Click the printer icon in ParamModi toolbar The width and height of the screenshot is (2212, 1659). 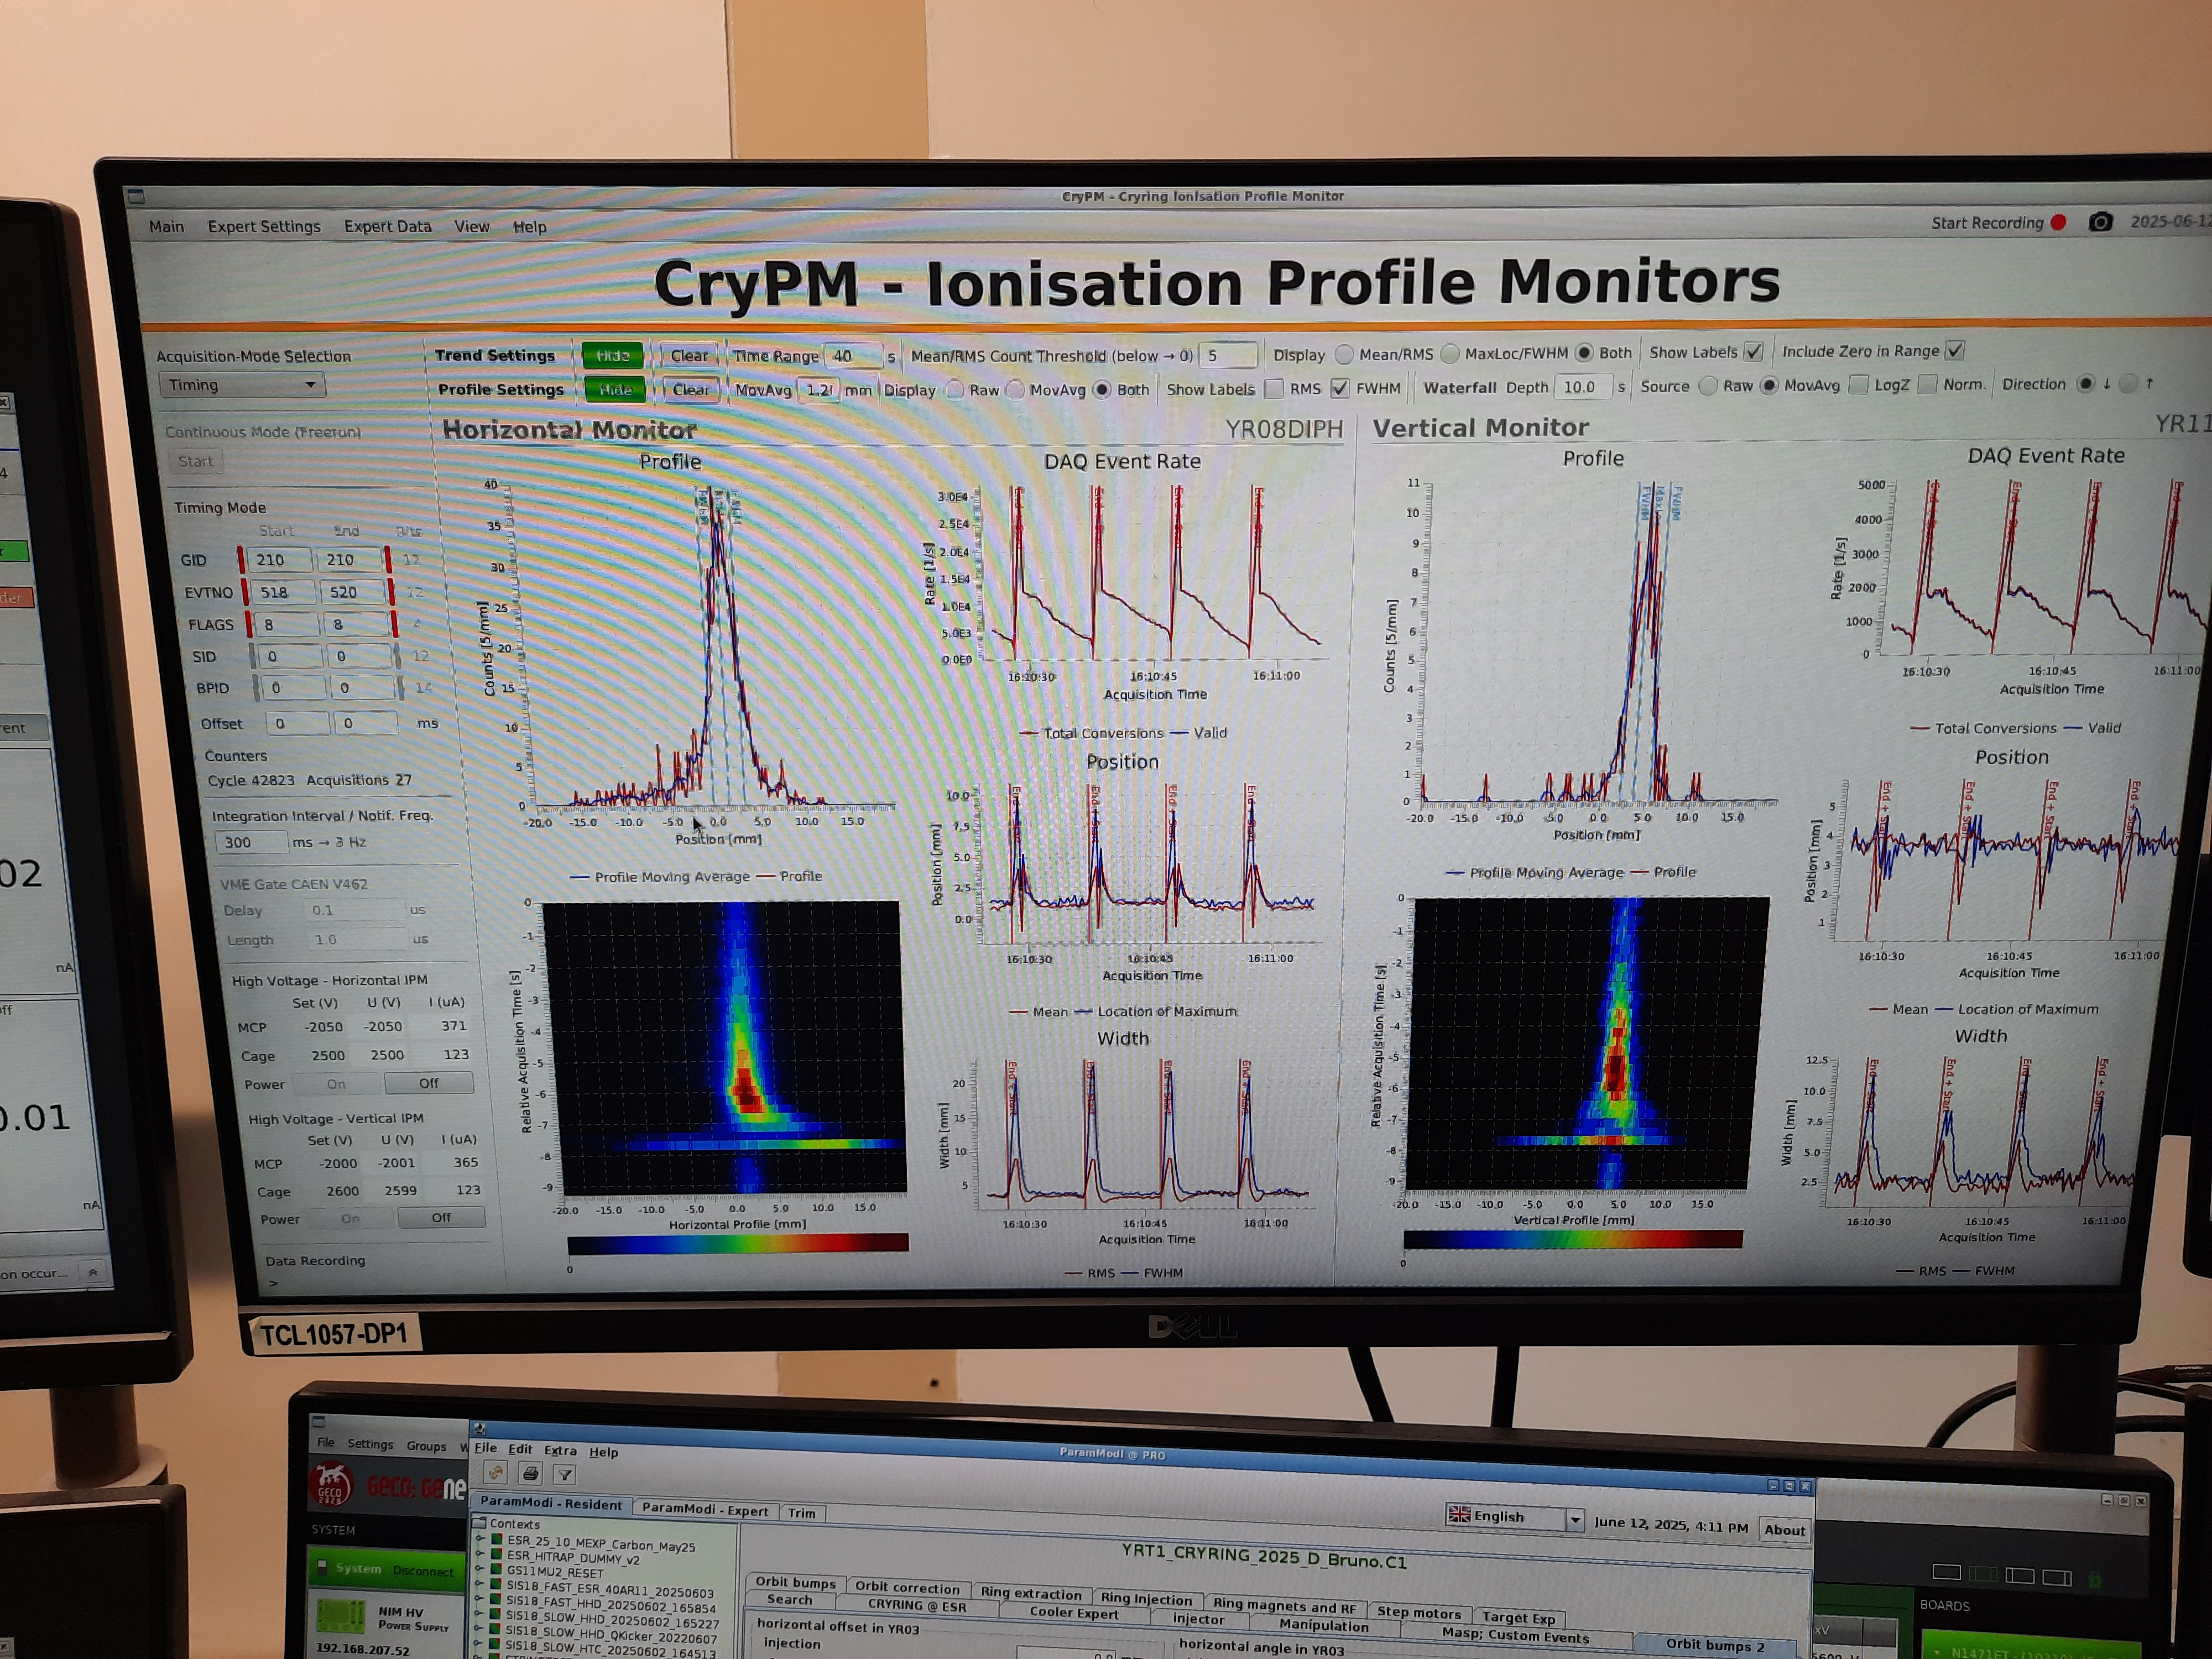tap(531, 1473)
